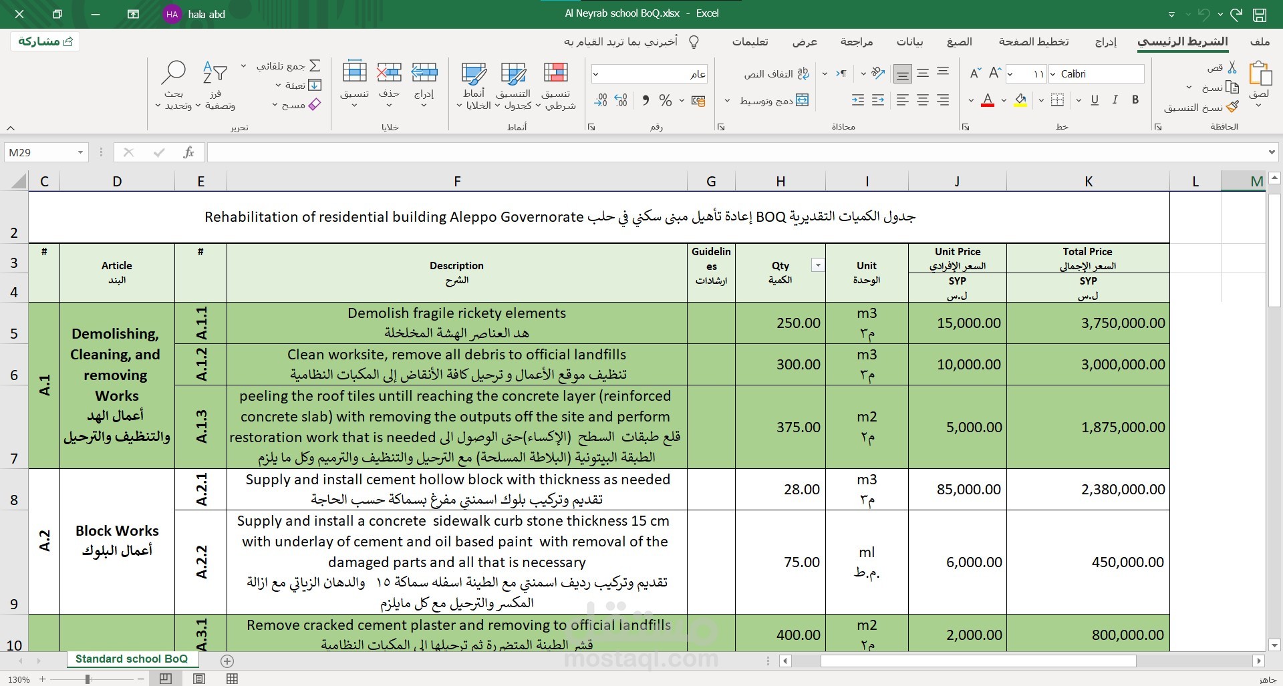Click the Paste (لصق) clipboard icon
Screen dimensions: 1283x686
(x=1260, y=73)
